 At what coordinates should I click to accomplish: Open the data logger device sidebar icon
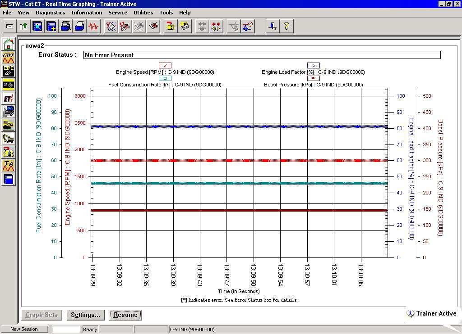click(9, 112)
